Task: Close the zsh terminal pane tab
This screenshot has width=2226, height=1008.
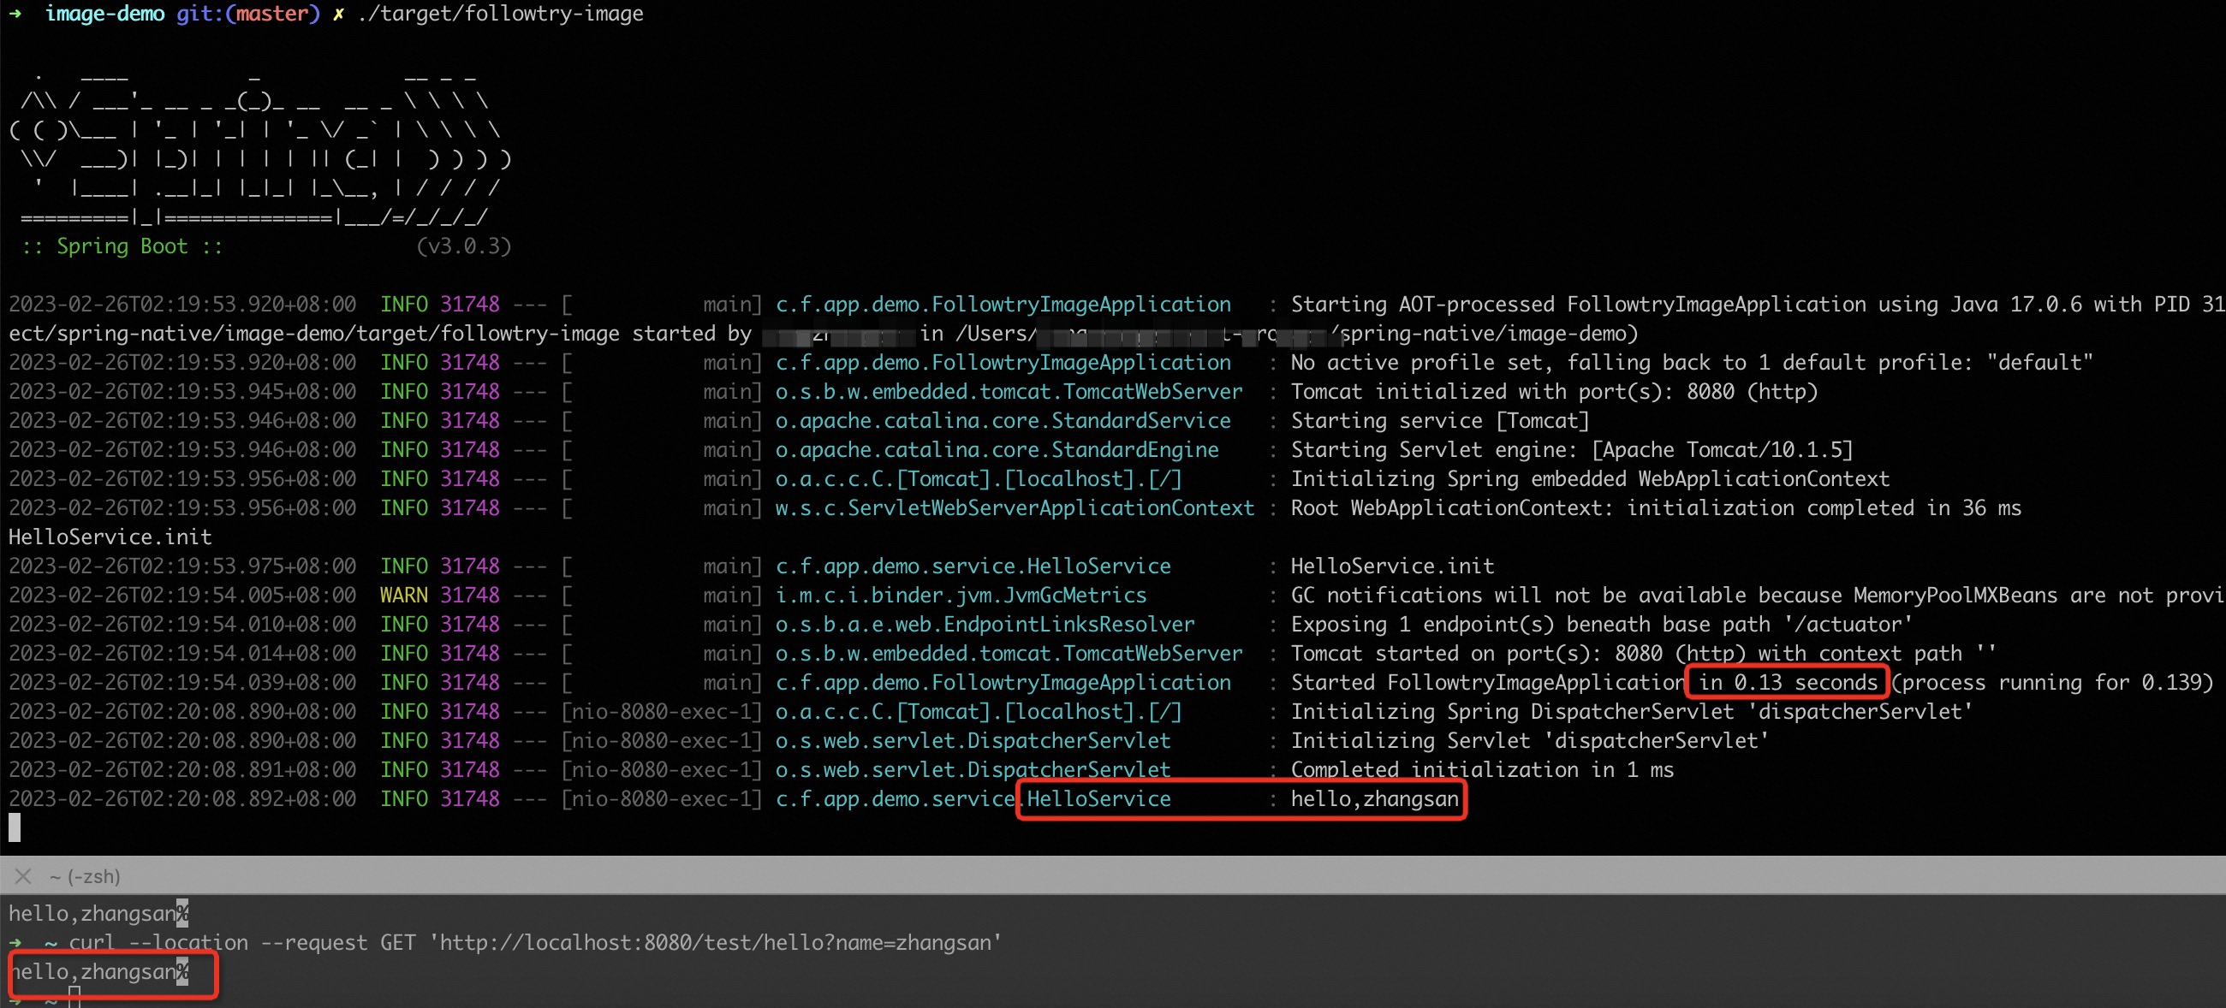Action: coord(23,876)
